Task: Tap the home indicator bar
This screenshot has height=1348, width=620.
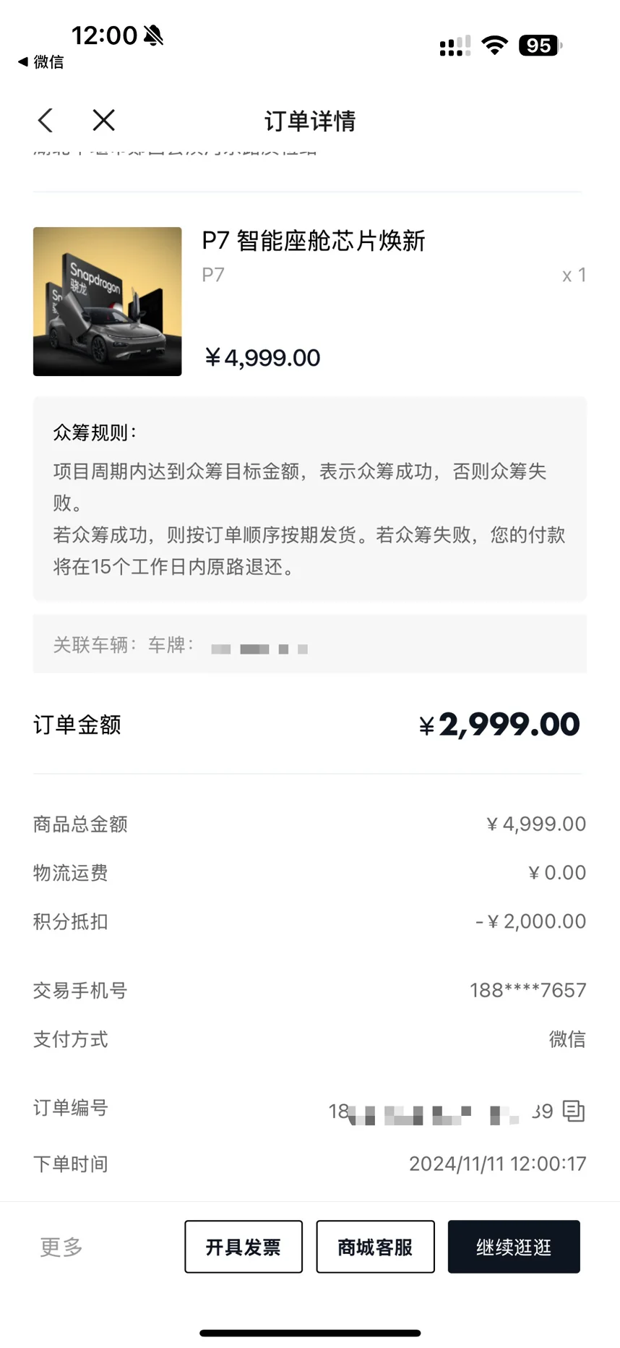Action: click(310, 1333)
